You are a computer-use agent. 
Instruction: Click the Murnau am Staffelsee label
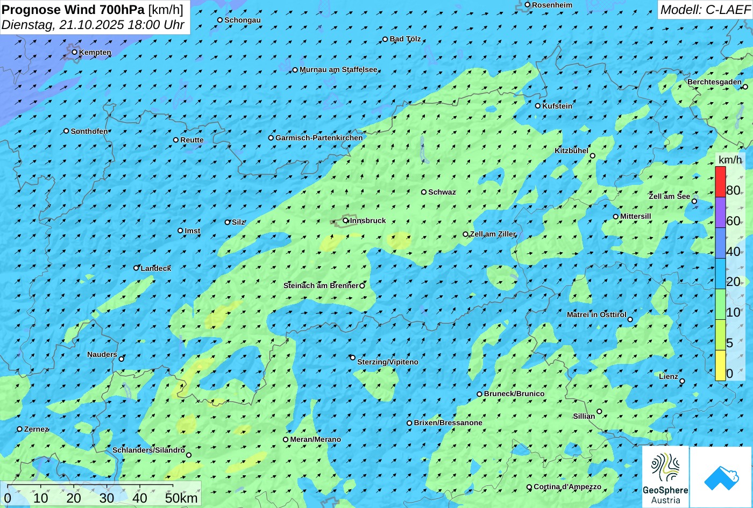click(x=338, y=69)
